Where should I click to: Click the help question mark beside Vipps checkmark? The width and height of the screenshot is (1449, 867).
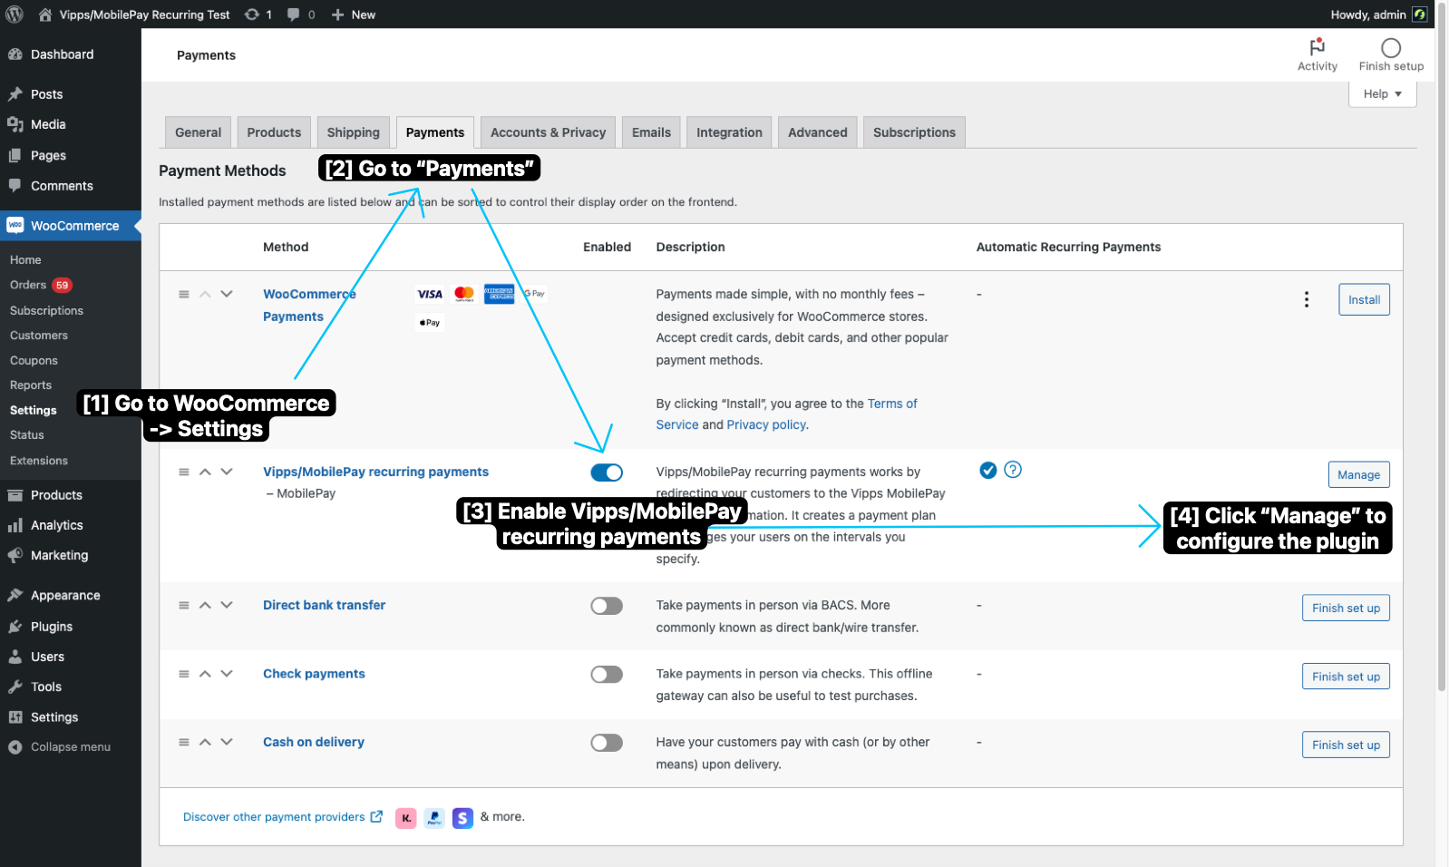coord(1013,470)
